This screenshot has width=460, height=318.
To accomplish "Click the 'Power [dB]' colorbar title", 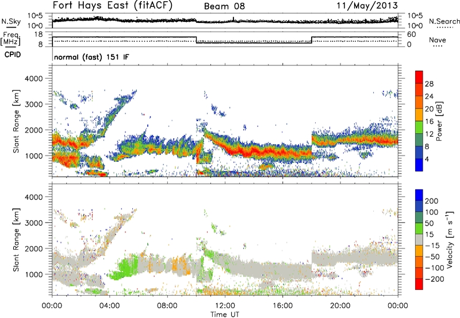I will tap(439, 121).
